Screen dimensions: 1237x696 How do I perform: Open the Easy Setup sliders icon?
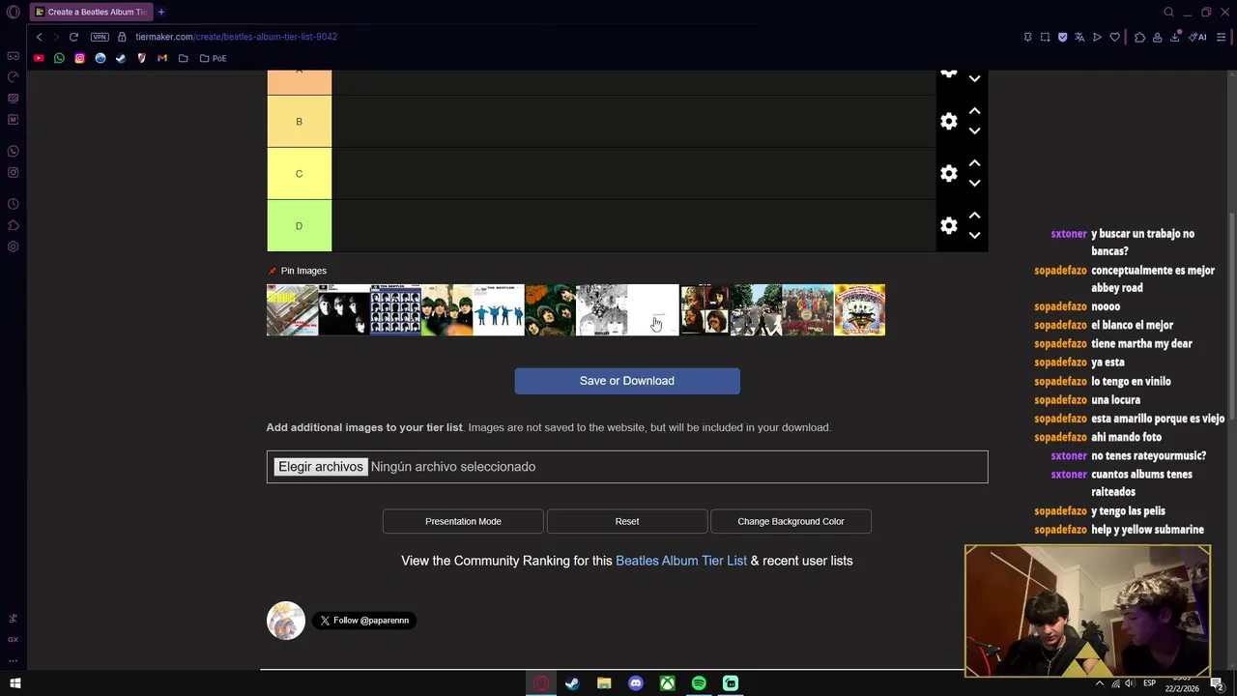pyautogui.click(x=1222, y=37)
